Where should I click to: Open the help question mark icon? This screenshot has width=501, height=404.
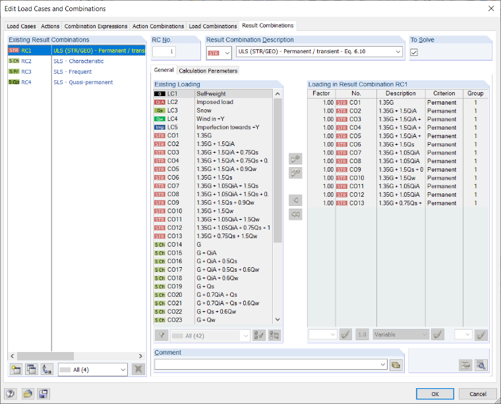coord(11,394)
